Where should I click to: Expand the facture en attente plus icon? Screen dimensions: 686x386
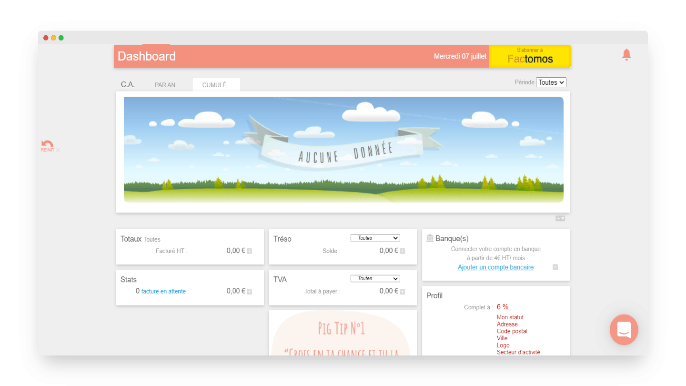point(249,292)
